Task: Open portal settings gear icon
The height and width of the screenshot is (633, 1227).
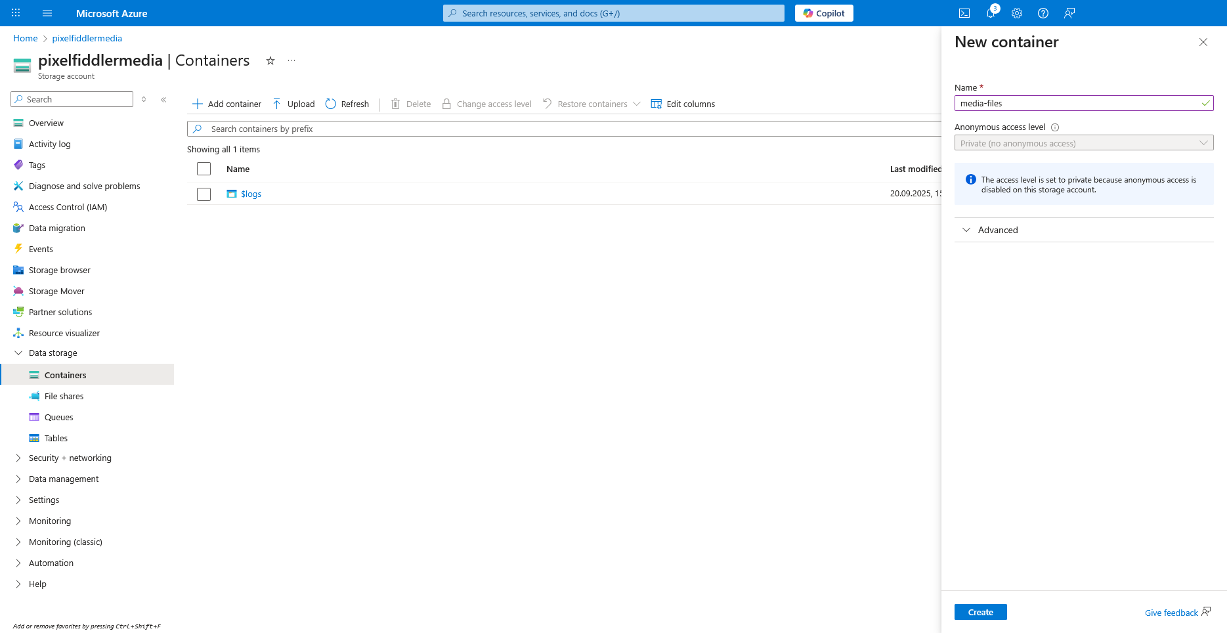Action: coord(1017,13)
